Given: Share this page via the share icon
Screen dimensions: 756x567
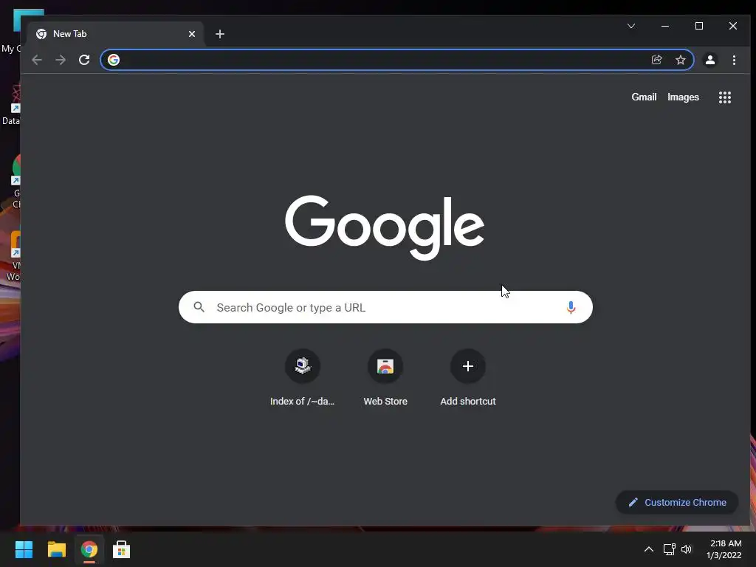Looking at the screenshot, I should click(656, 60).
